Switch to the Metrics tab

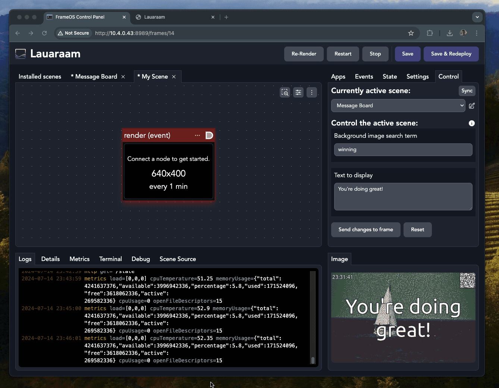pyautogui.click(x=79, y=259)
